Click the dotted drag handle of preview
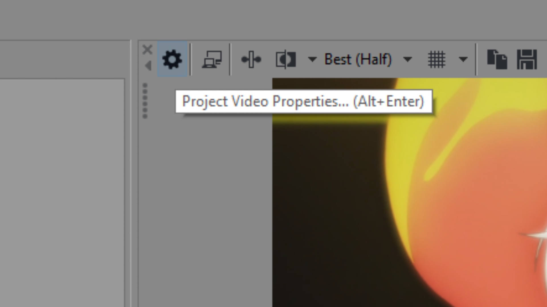The width and height of the screenshot is (547, 307). 145,101
